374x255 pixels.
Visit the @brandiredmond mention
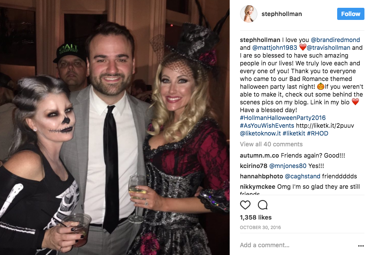pos(335,40)
